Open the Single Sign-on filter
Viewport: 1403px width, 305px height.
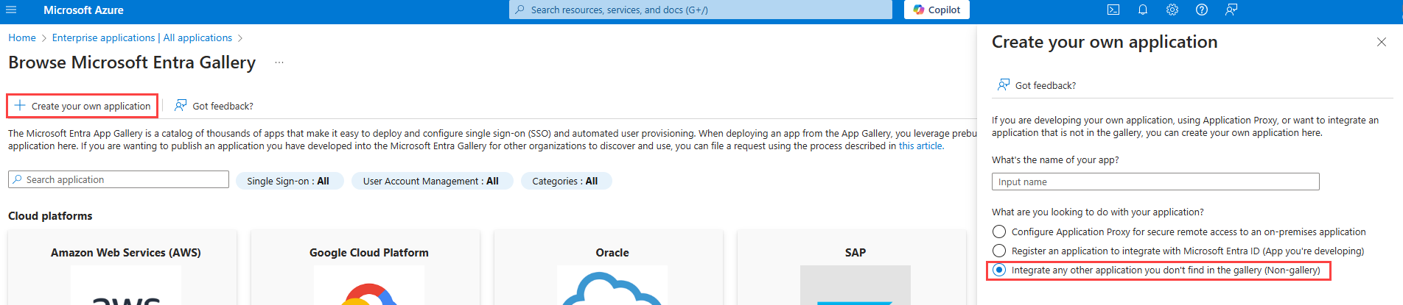point(289,181)
